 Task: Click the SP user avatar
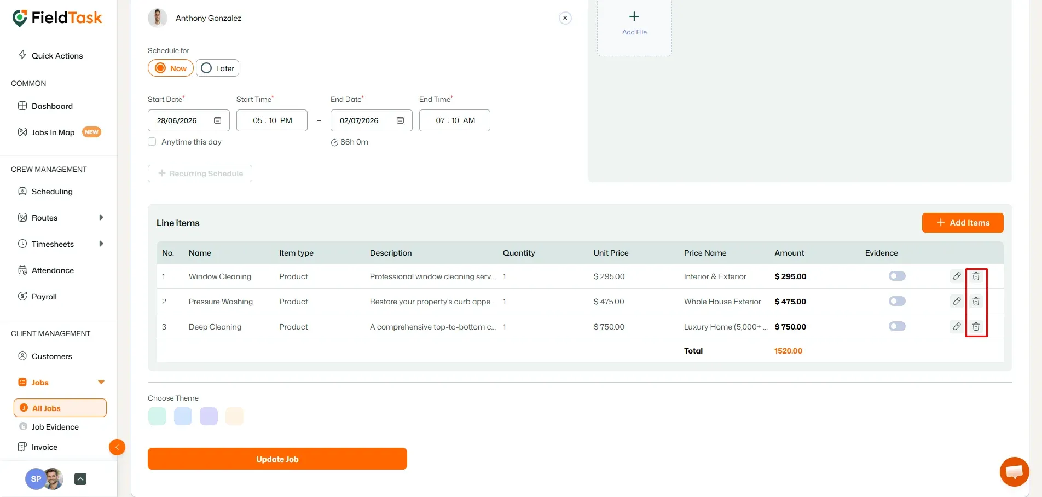[x=36, y=479]
